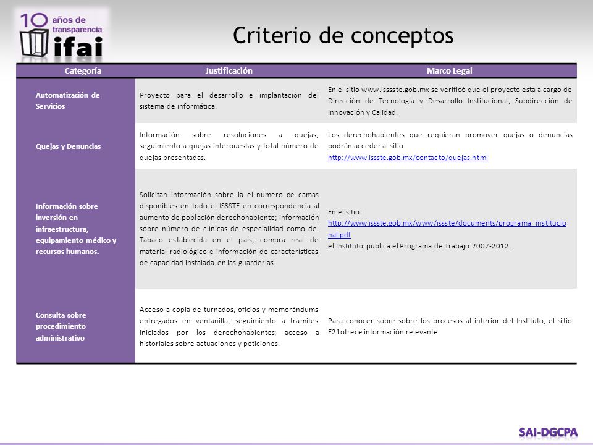Image resolution: width=593 pixels, height=445 pixels.
Task: Select the 'Acceso a copia de turnados' cell
Action: tap(229, 326)
